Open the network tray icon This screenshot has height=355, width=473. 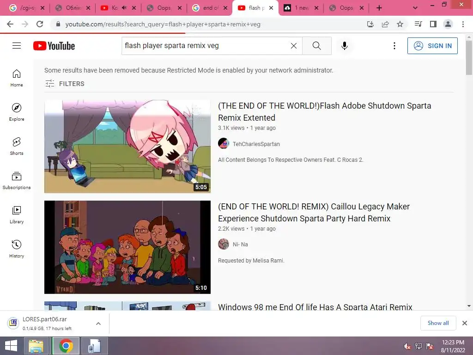[x=418, y=346]
